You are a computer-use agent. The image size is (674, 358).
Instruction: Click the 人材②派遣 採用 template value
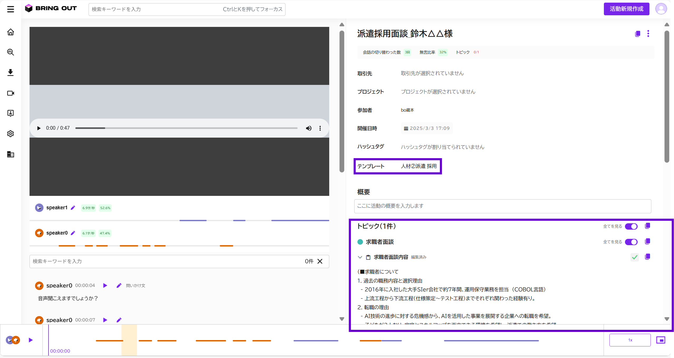coord(419,166)
